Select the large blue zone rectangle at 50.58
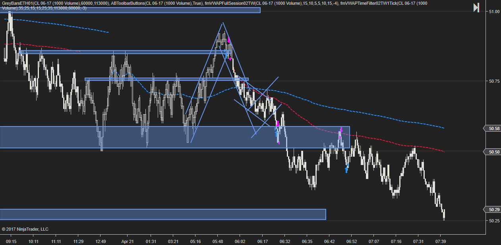The height and width of the screenshot is (245, 501). 175,137
